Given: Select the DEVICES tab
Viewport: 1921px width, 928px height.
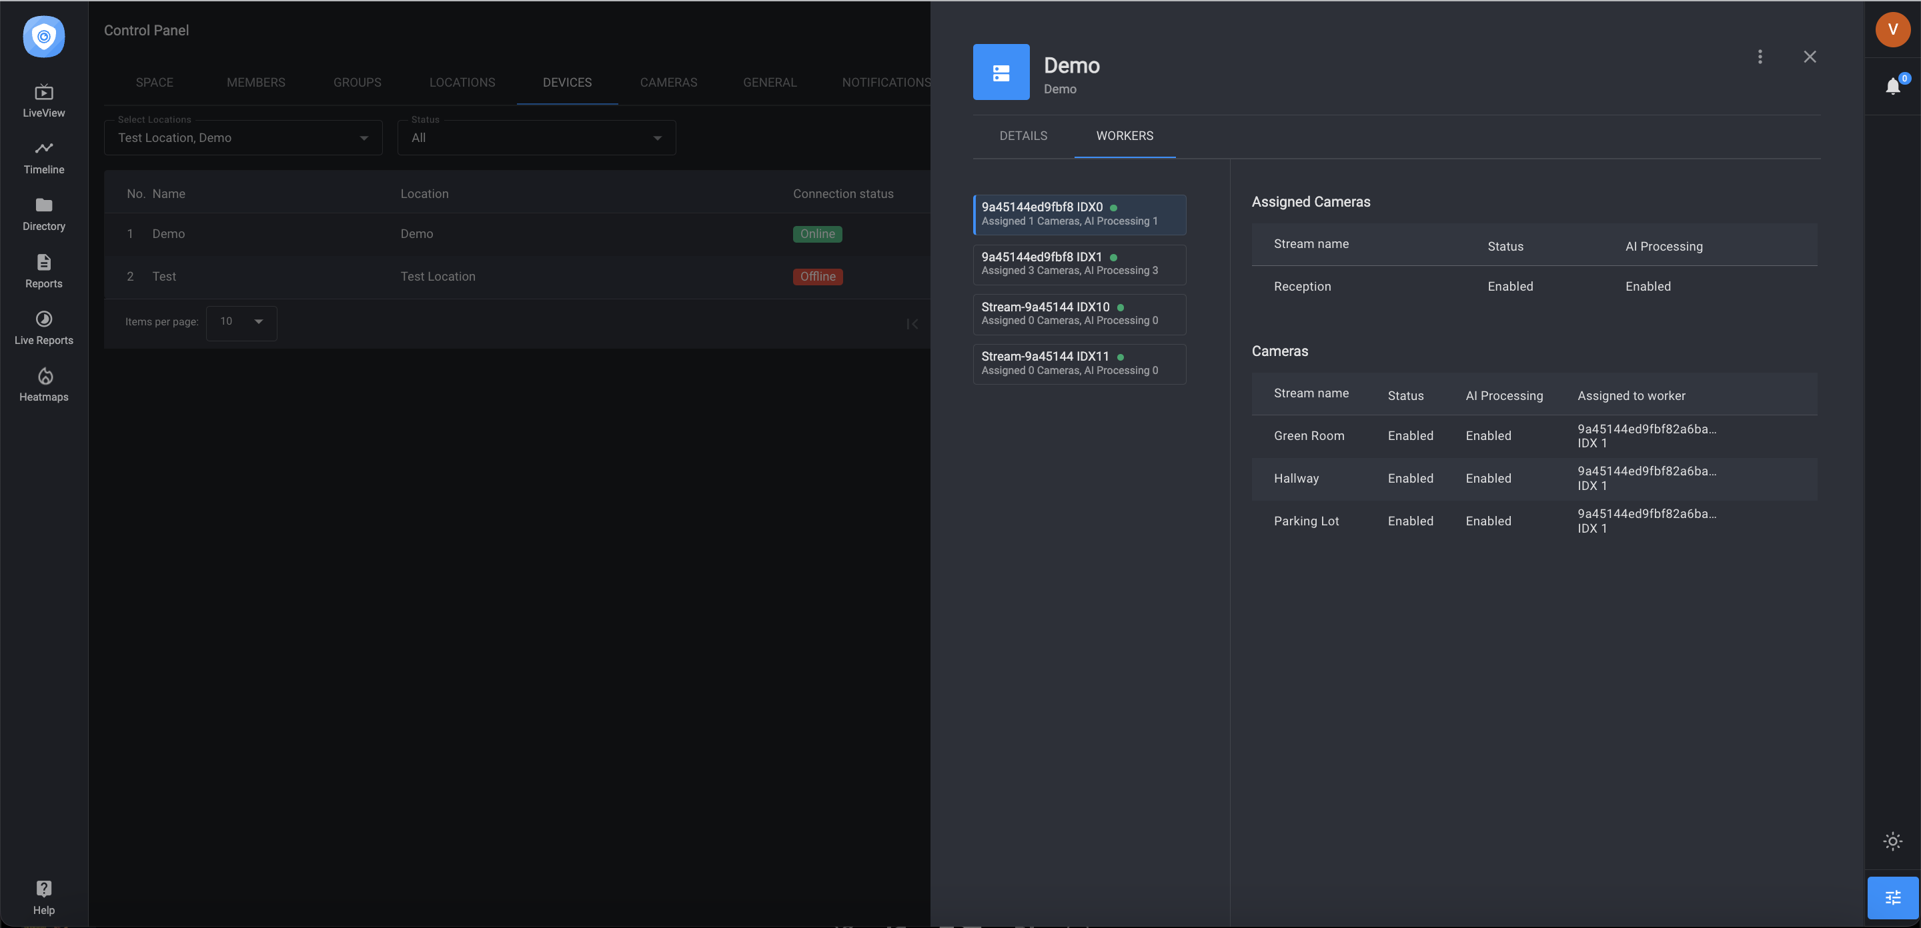Looking at the screenshot, I should 568,83.
